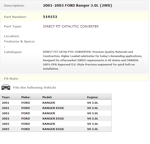
Task: Click the Year: column header
Action: tap(6, 97)
